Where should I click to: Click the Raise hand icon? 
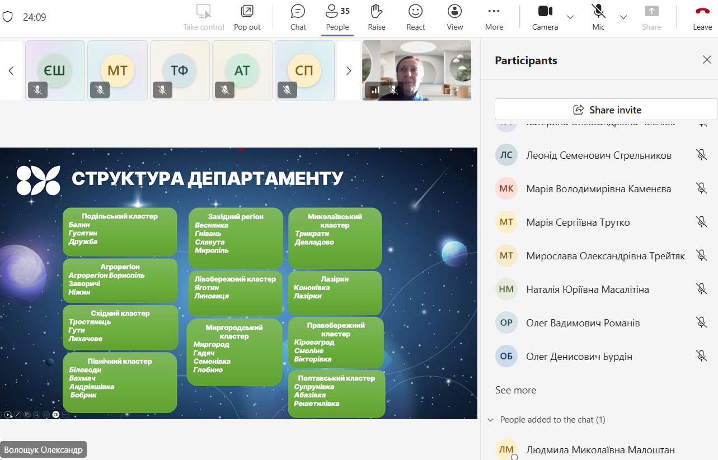click(x=376, y=17)
